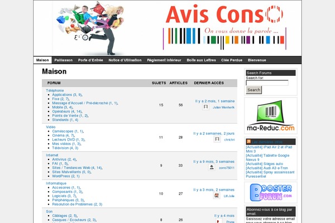
Task: Open the Téléphonie forum
Action: pyautogui.click(x=55, y=90)
